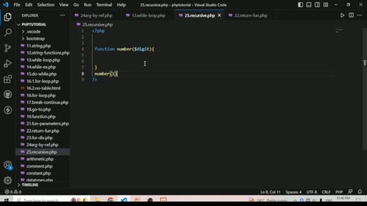The width and height of the screenshot is (367, 206).
Task: Open the Accounts menu
Action: [x=7, y=165]
